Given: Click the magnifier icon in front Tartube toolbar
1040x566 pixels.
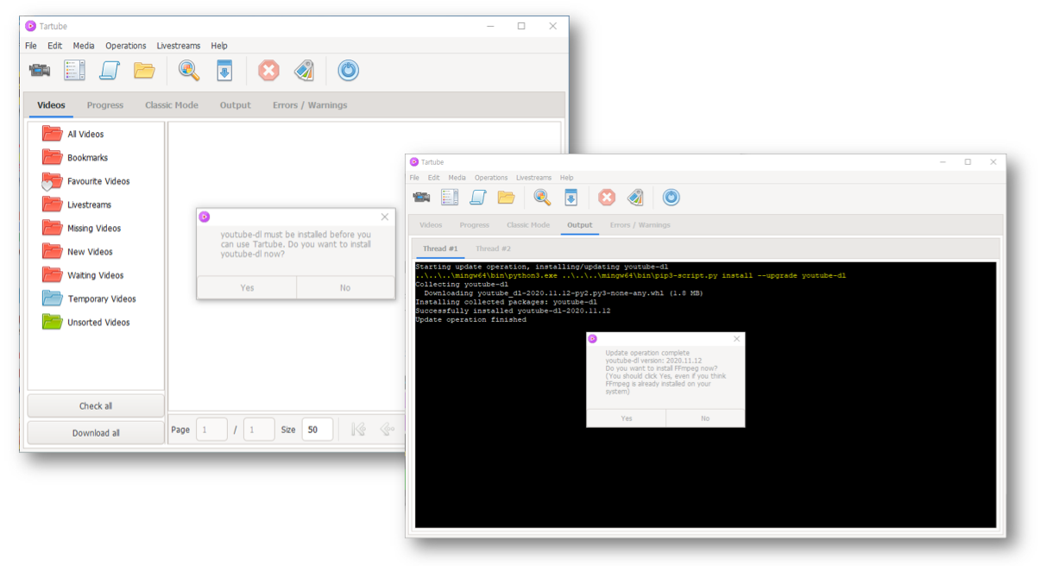Looking at the screenshot, I should coord(542,198).
